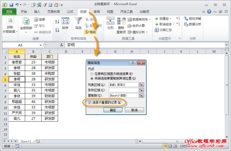Click 删除重复项 (Remove Duplicates) icon
The height and width of the screenshot is (151, 231).
[x=121, y=21]
